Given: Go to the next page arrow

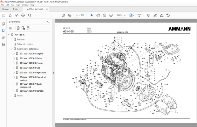Looking at the screenshot, I should pyautogui.click(x=70, y=15).
